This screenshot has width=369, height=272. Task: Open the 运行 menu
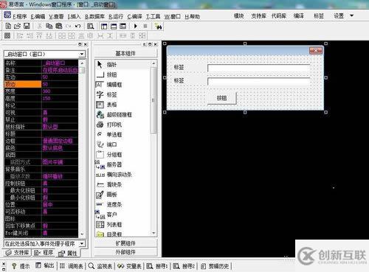click(116, 17)
